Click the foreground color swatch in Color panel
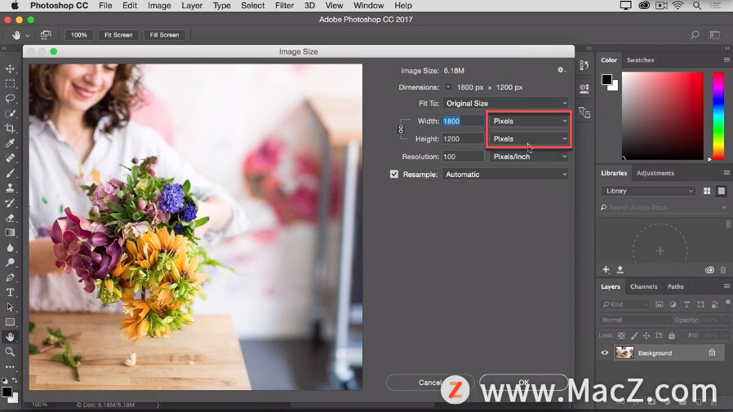This screenshot has width=733, height=412. (606, 79)
